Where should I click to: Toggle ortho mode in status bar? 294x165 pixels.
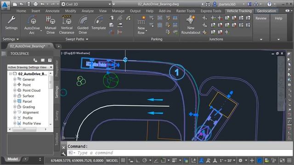point(138,160)
